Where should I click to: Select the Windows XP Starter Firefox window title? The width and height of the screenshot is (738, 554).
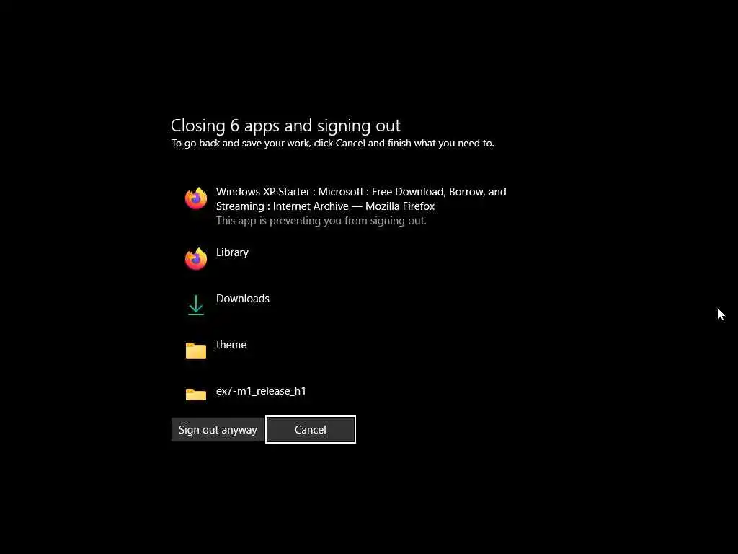click(x=361, y=199)
